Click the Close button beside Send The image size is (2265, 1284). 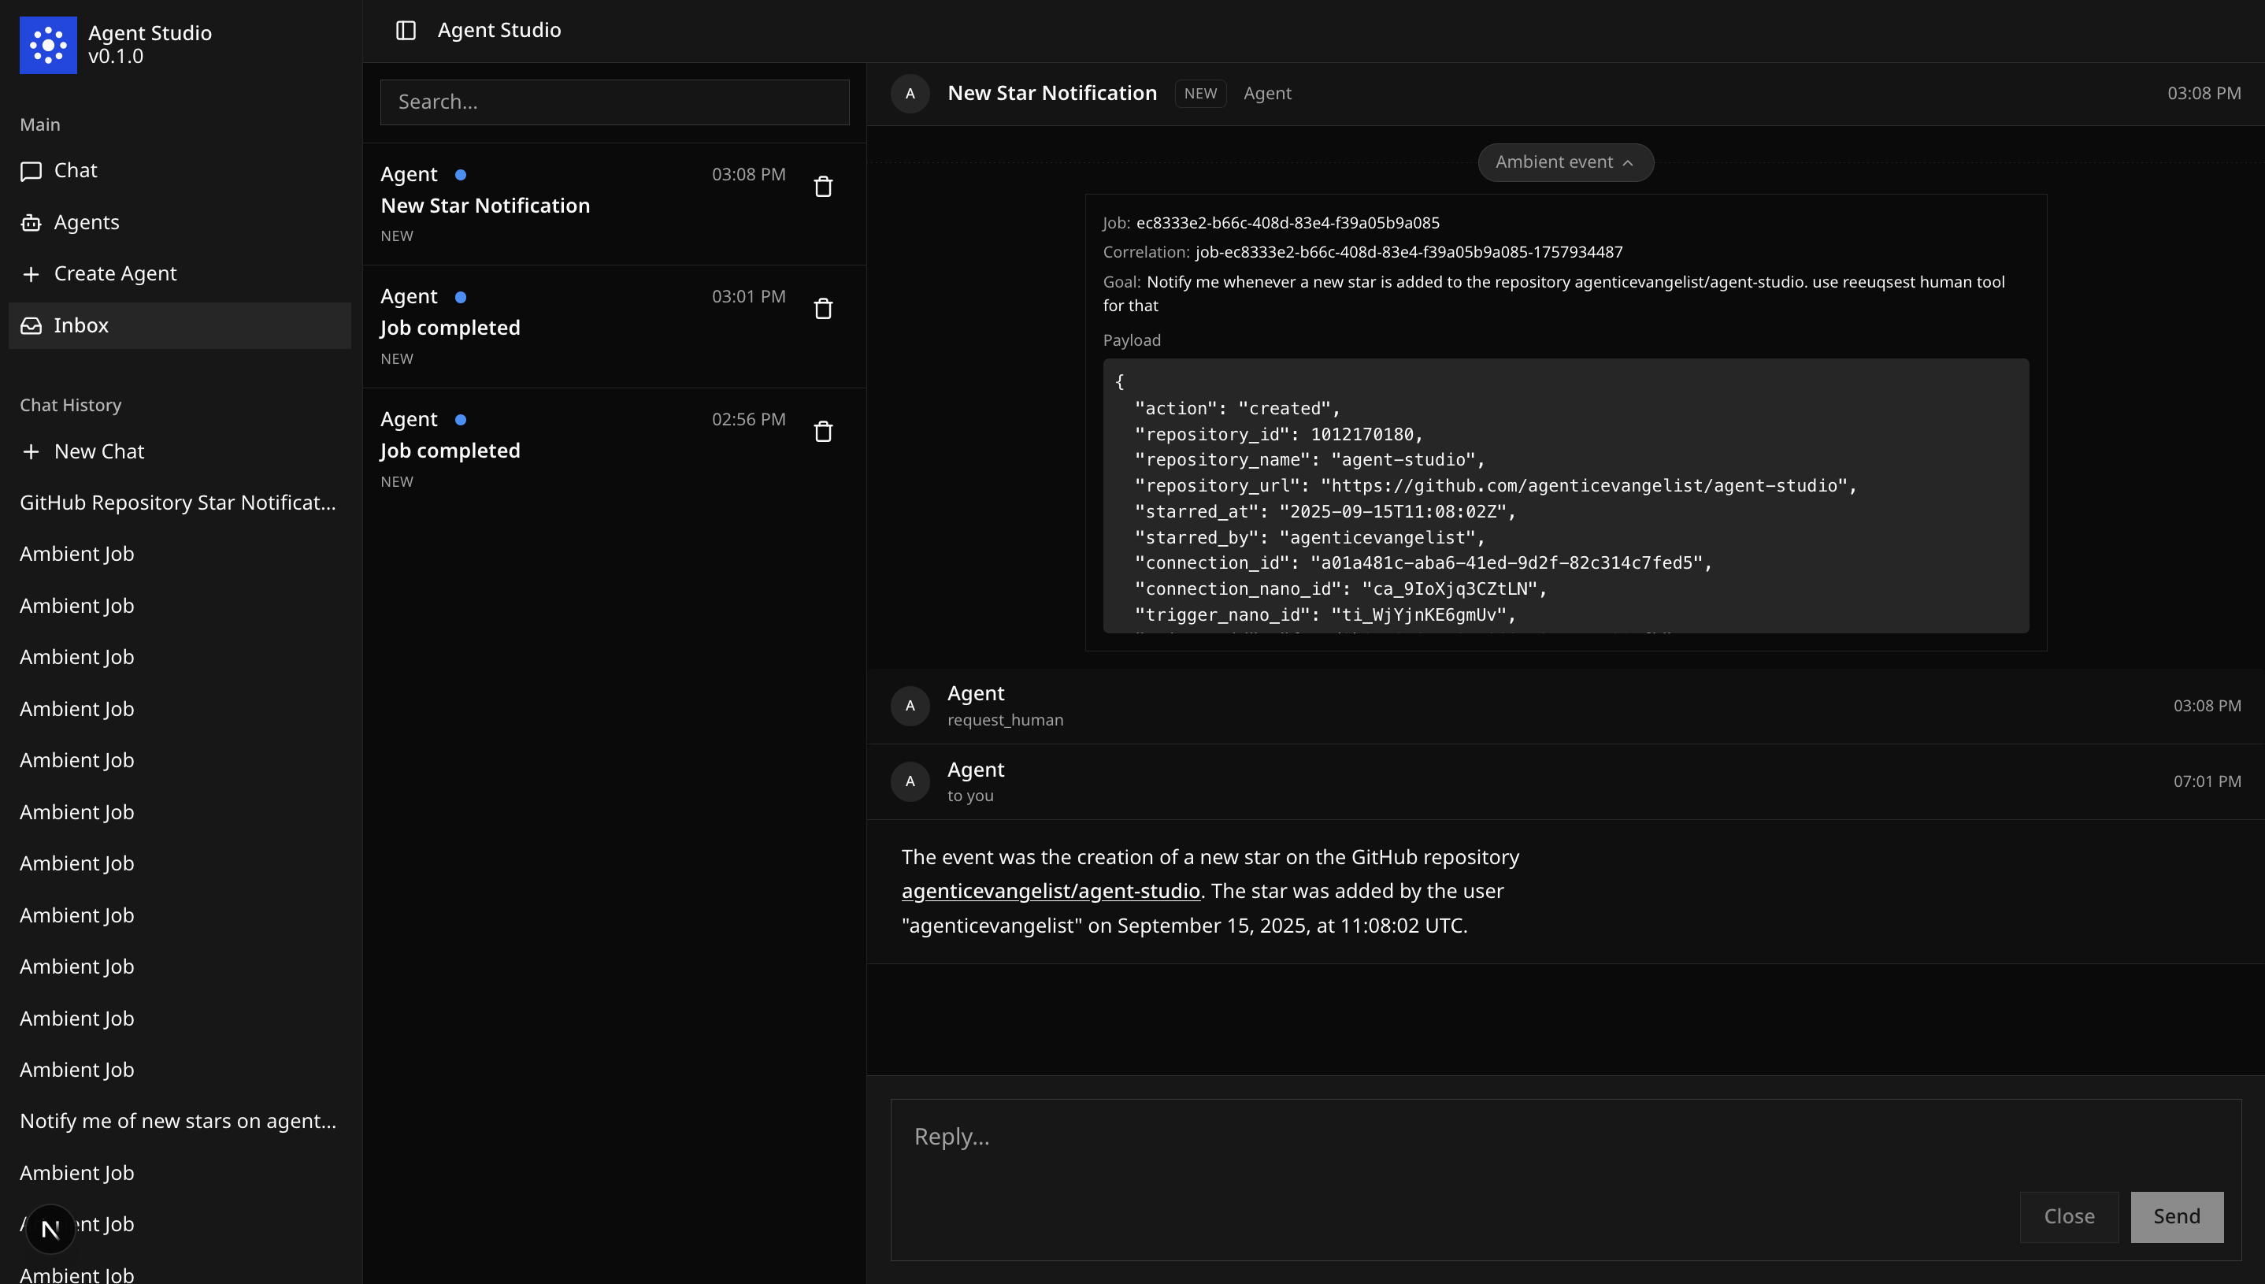(x=2068, y=1216)
